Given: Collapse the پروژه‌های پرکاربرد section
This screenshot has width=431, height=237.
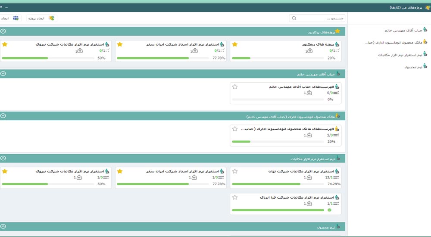Looking at the screenshot, I should tap(3, 31).
